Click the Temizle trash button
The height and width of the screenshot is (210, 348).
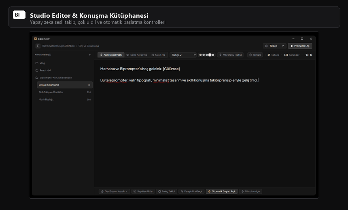[x=255, y=55]
